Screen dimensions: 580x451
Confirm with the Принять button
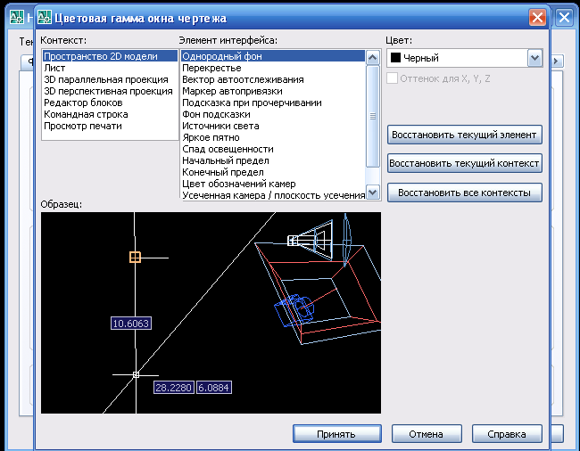coord(337,434)
